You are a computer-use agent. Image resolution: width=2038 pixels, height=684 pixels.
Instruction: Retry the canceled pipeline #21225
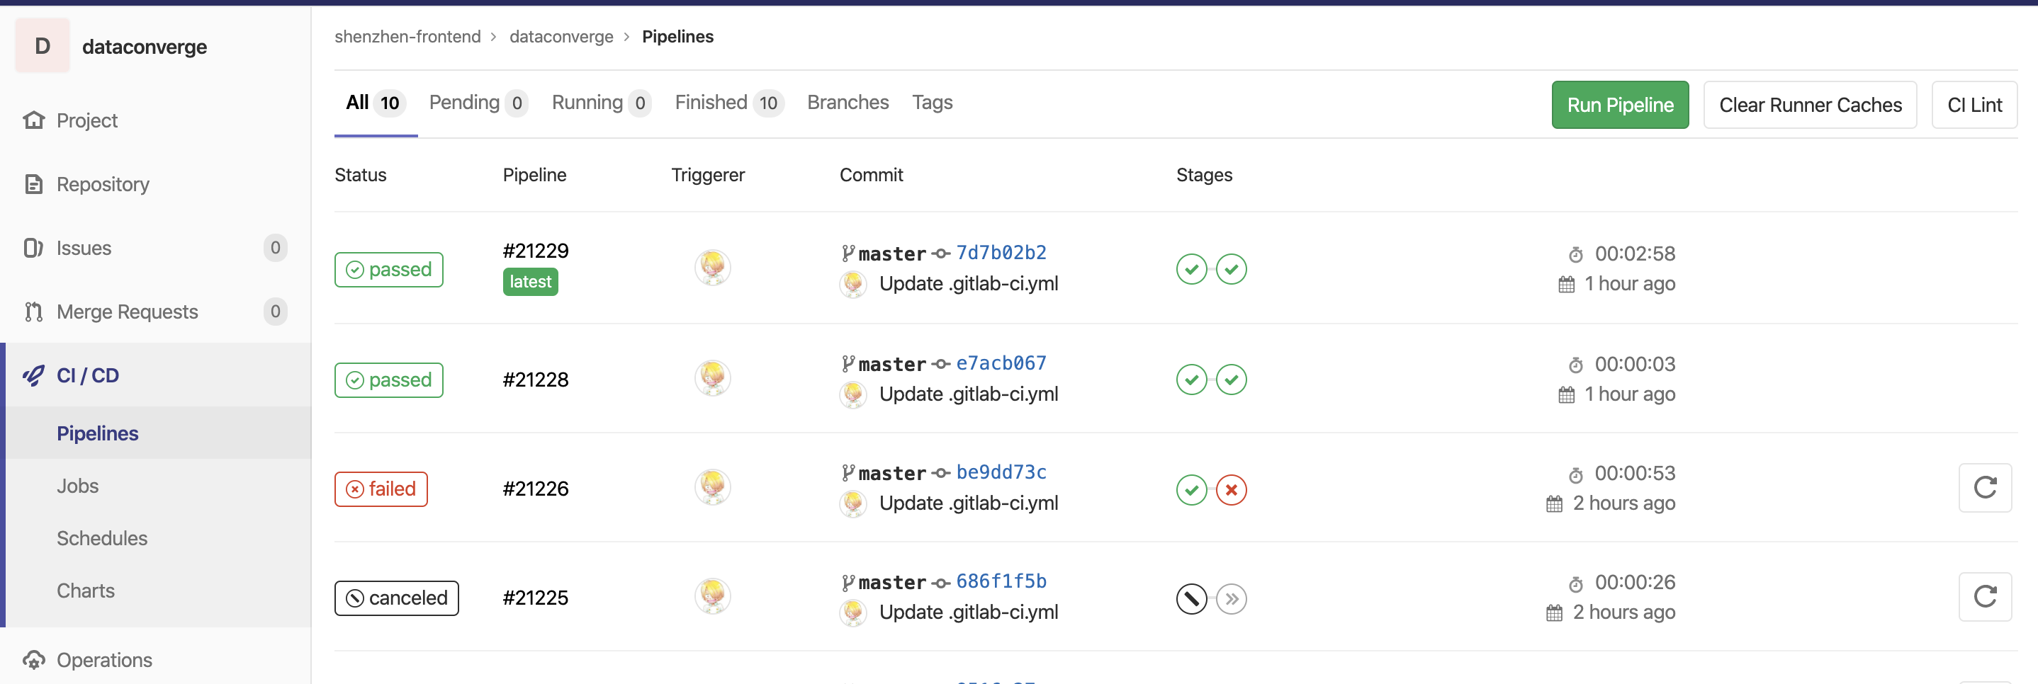(1984, 597)
